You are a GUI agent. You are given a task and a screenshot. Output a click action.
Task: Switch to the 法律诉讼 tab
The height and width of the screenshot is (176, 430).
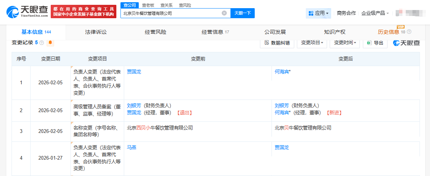(96, 32)
